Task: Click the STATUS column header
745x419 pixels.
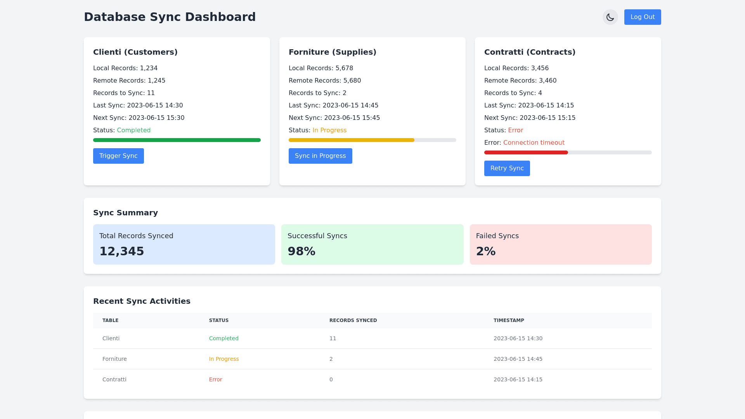Action: (219, 320)
